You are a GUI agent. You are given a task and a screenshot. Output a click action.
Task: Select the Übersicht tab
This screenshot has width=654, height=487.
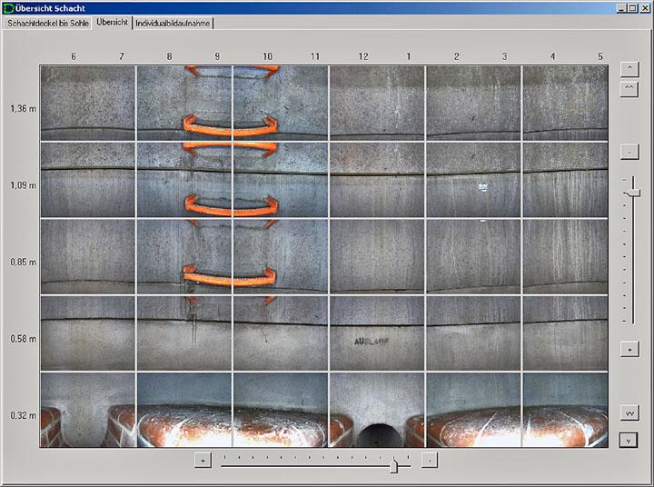[x=112, y=22]
